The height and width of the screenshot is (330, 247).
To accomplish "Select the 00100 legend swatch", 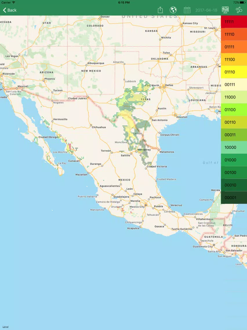I will tap(234, 172).
